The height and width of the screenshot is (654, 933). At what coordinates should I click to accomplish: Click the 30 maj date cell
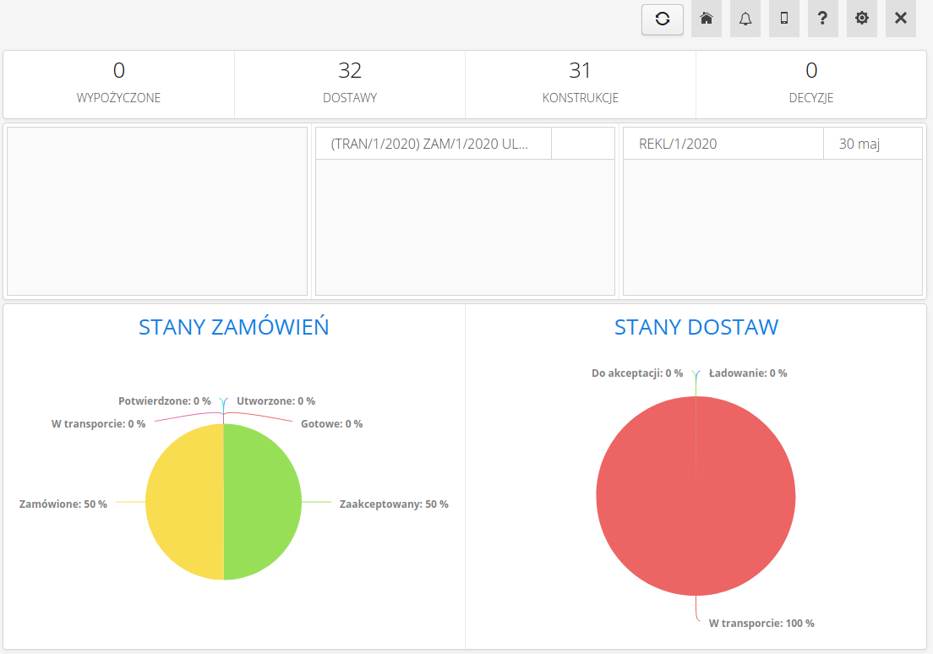tap(859, 144)
